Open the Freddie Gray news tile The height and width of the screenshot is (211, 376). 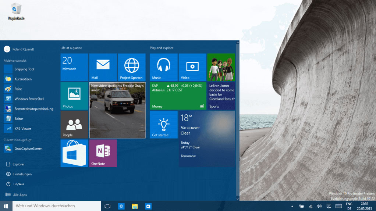pos(117,110)
